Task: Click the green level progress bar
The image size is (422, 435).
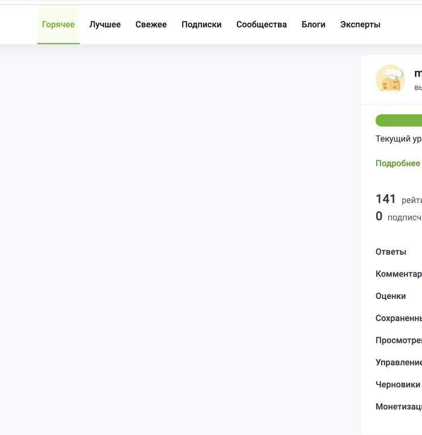Action: [x=398, y=120]
